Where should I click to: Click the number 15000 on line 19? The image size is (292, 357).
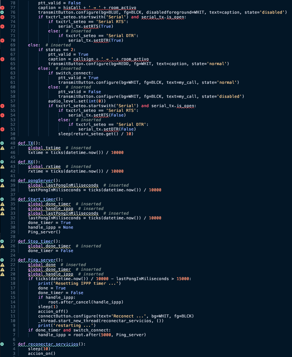pyautogui.click(x=183, y=279)
